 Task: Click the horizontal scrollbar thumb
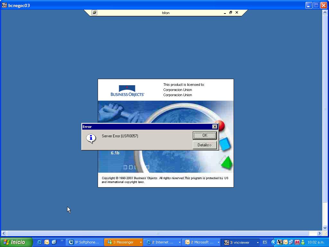[157, 233]
